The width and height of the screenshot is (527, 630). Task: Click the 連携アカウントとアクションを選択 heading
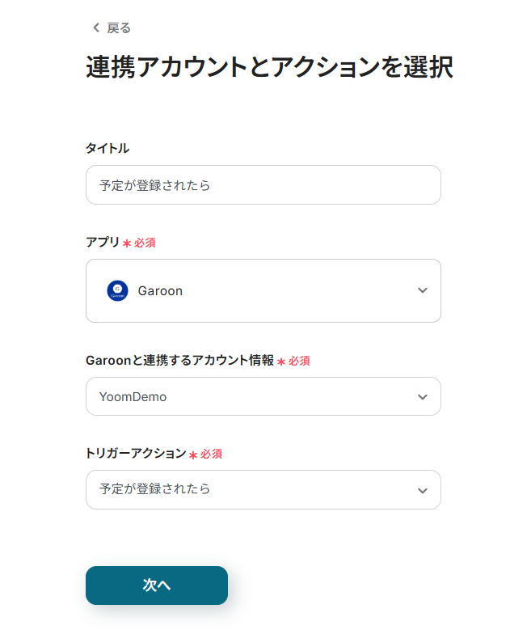pyautogui.click(x=269, y=68)
